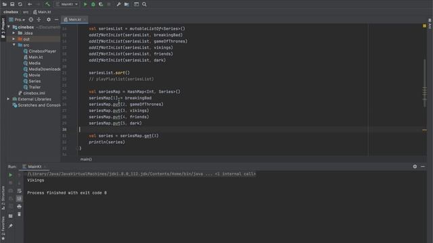The width and height of the screenshot is (433, 243).
Task: Click src in the navigation breadcrumb
Action: 26,12
